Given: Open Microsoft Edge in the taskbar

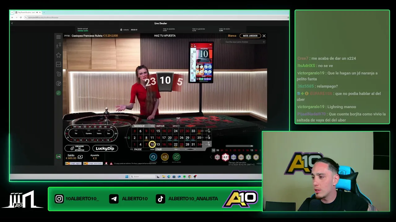Looking at the screenshot, I should pyautogui.click(x=169, y=177).
